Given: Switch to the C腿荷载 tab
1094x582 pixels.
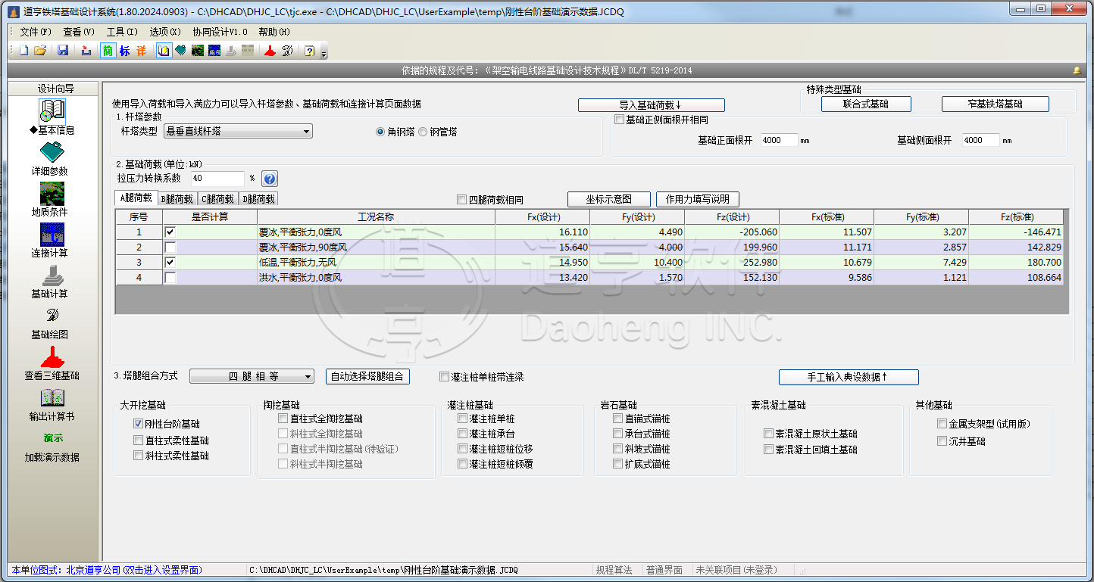Looking at the screenshot, I should (218, 199).
